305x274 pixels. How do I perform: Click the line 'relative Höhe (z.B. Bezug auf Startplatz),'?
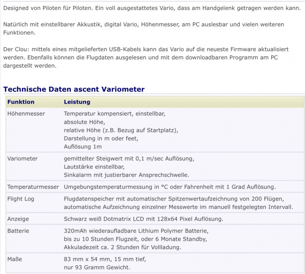tap(121, 130)
